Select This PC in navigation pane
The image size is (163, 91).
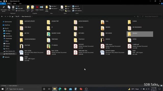pyautogui.click(x=7, y=28)
